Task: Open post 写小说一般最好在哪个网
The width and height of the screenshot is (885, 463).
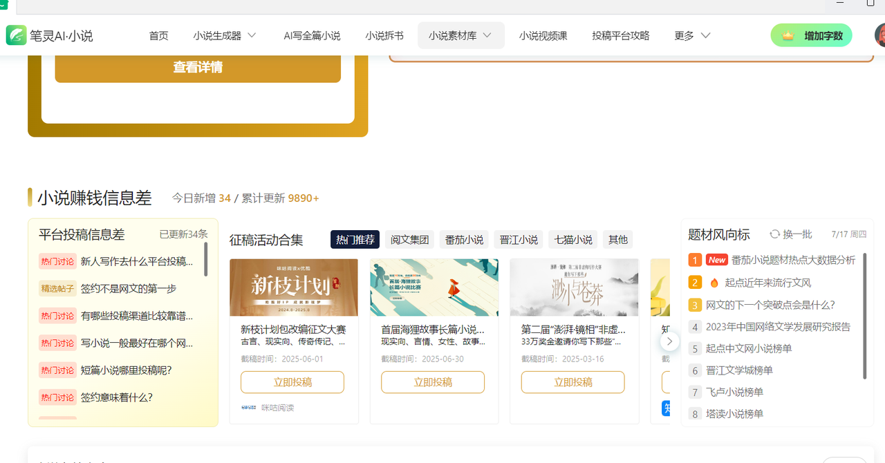Action: (x=137, y=343)
